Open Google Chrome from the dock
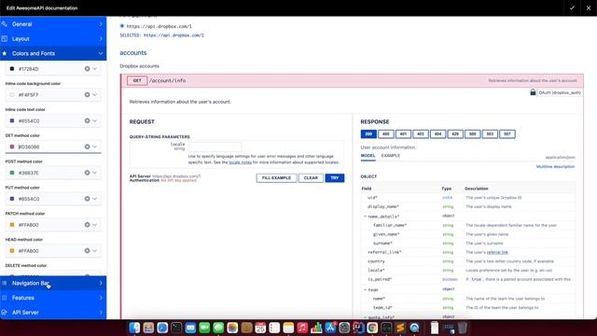The height and width of the screenshot is (336, 597). 372,328
